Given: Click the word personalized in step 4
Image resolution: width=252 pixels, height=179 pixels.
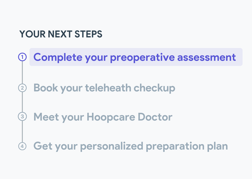Looking at the screenshot, I should click(112, 146).
